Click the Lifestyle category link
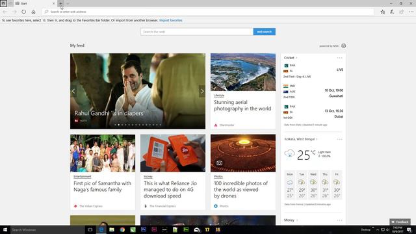416x234 pixels. point(219,96)
